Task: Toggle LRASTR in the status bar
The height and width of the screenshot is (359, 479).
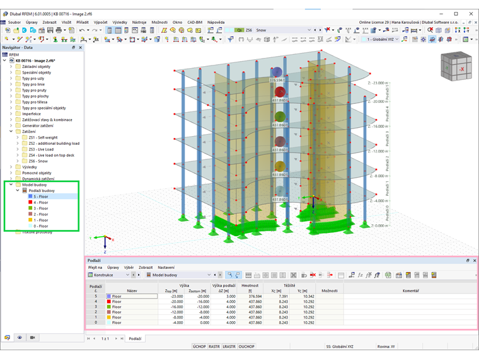Action: [x=229, y=346]
